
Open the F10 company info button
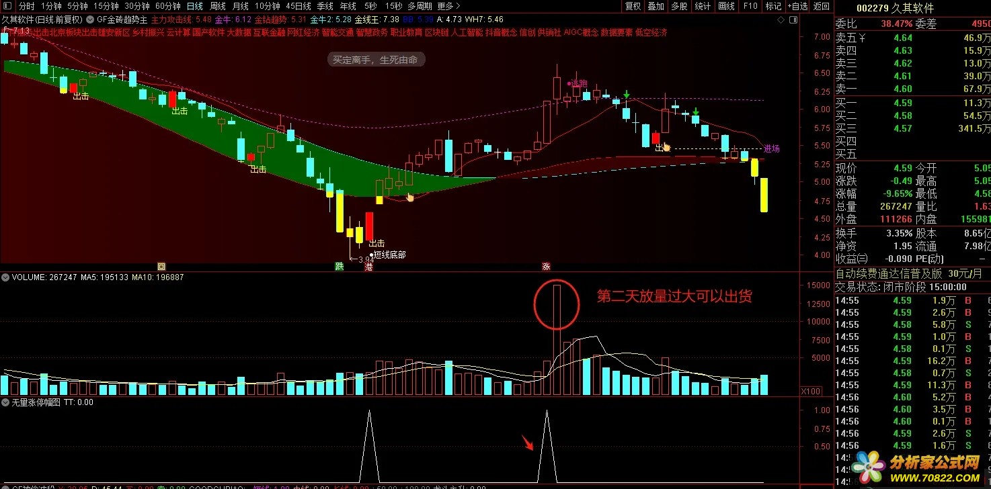coord(750,6)
